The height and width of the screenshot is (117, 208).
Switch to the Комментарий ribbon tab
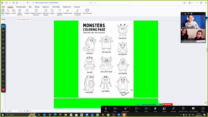click(21, 7)
